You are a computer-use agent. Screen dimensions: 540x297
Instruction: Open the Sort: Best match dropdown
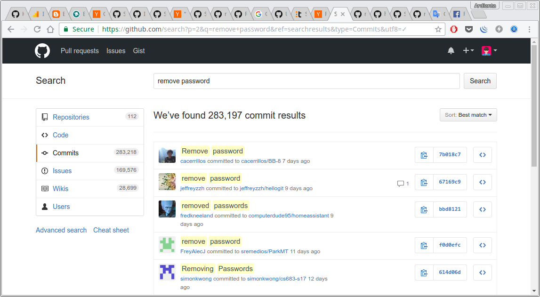(468, 114)
